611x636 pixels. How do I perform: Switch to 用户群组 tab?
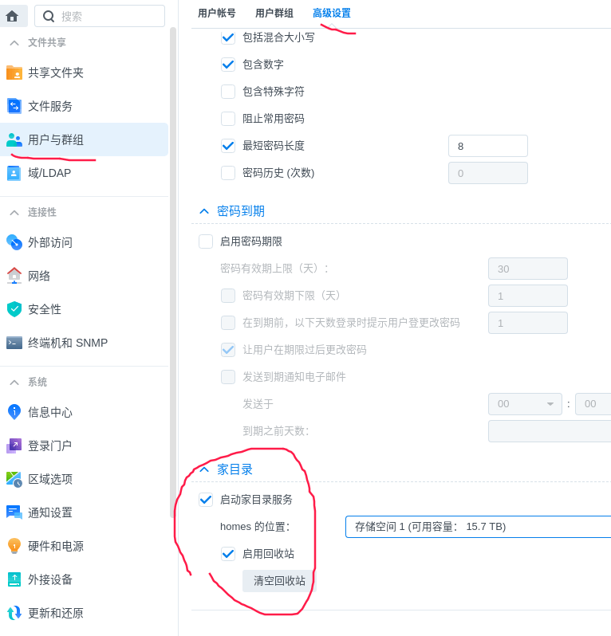click(x=274, y=14)
